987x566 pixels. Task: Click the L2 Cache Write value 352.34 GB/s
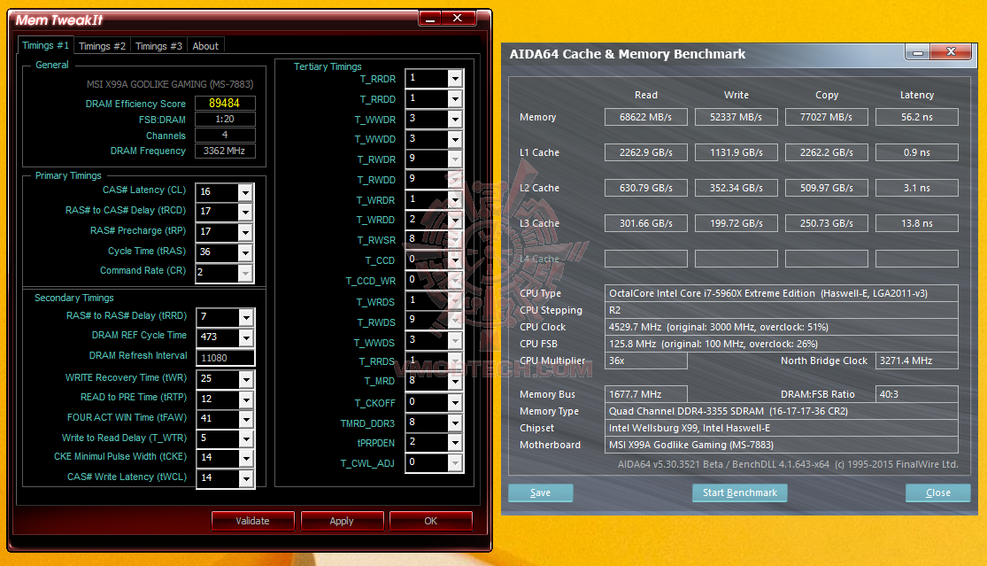pos(736,188)
